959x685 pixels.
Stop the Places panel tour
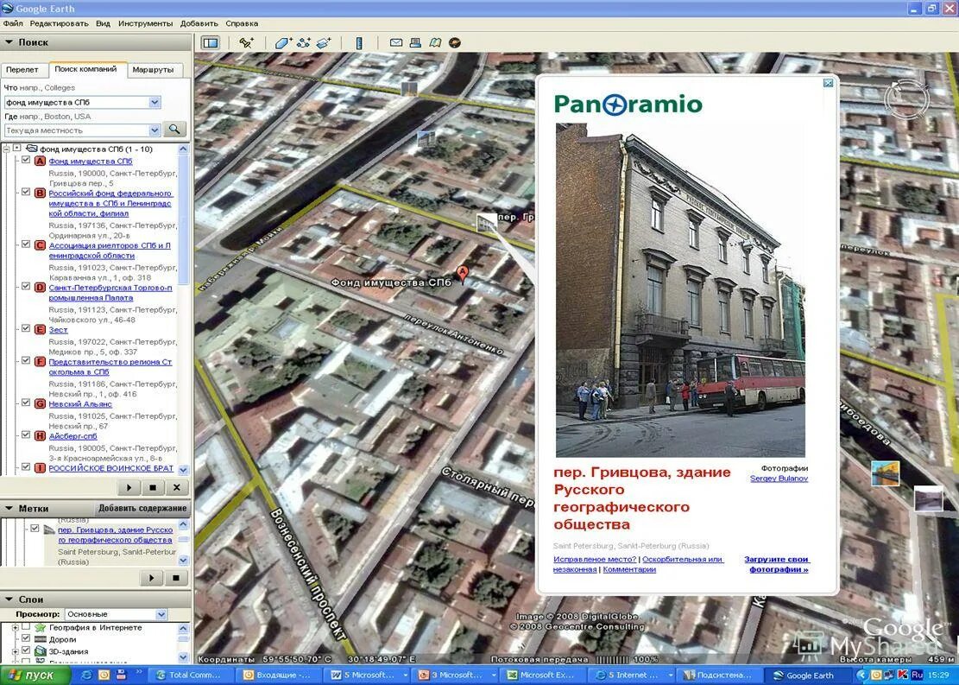pyautogui.click(x=175, y=577)
